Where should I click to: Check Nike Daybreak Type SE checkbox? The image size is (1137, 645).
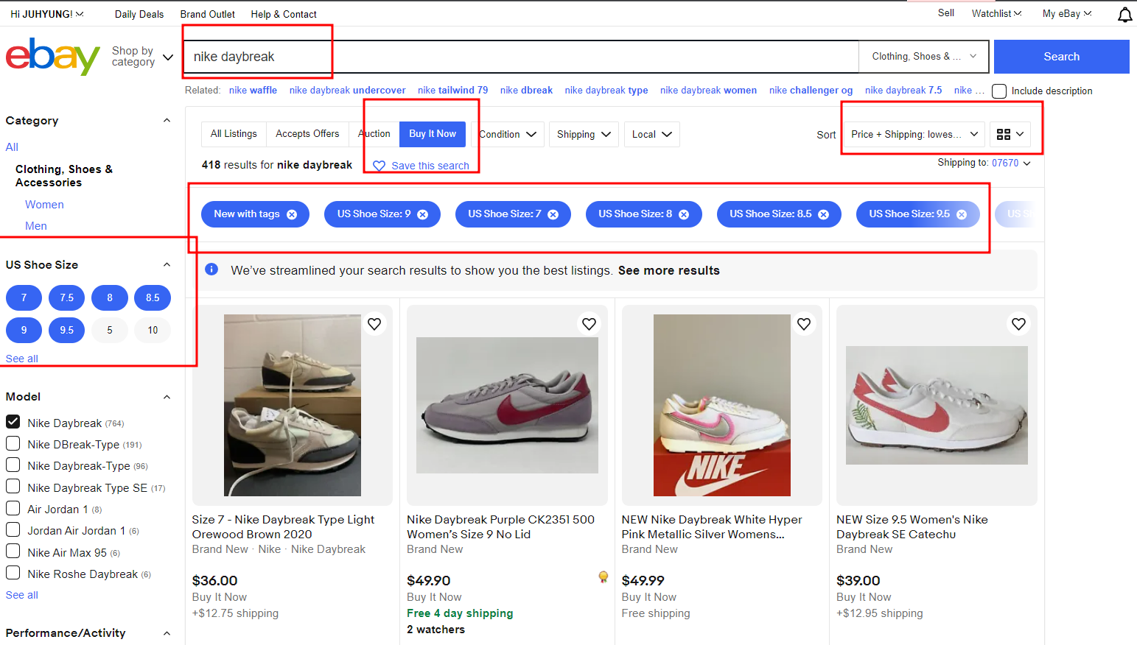13,487
